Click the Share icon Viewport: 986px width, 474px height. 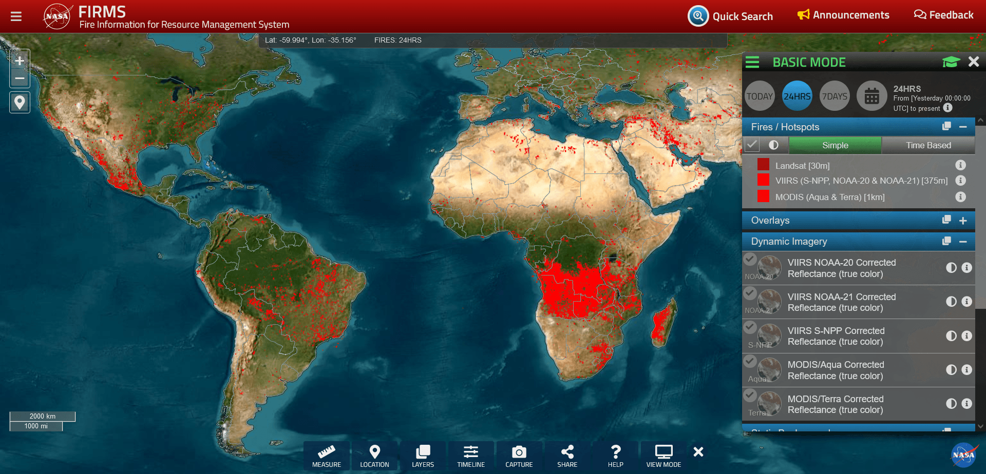click(567, 456)
